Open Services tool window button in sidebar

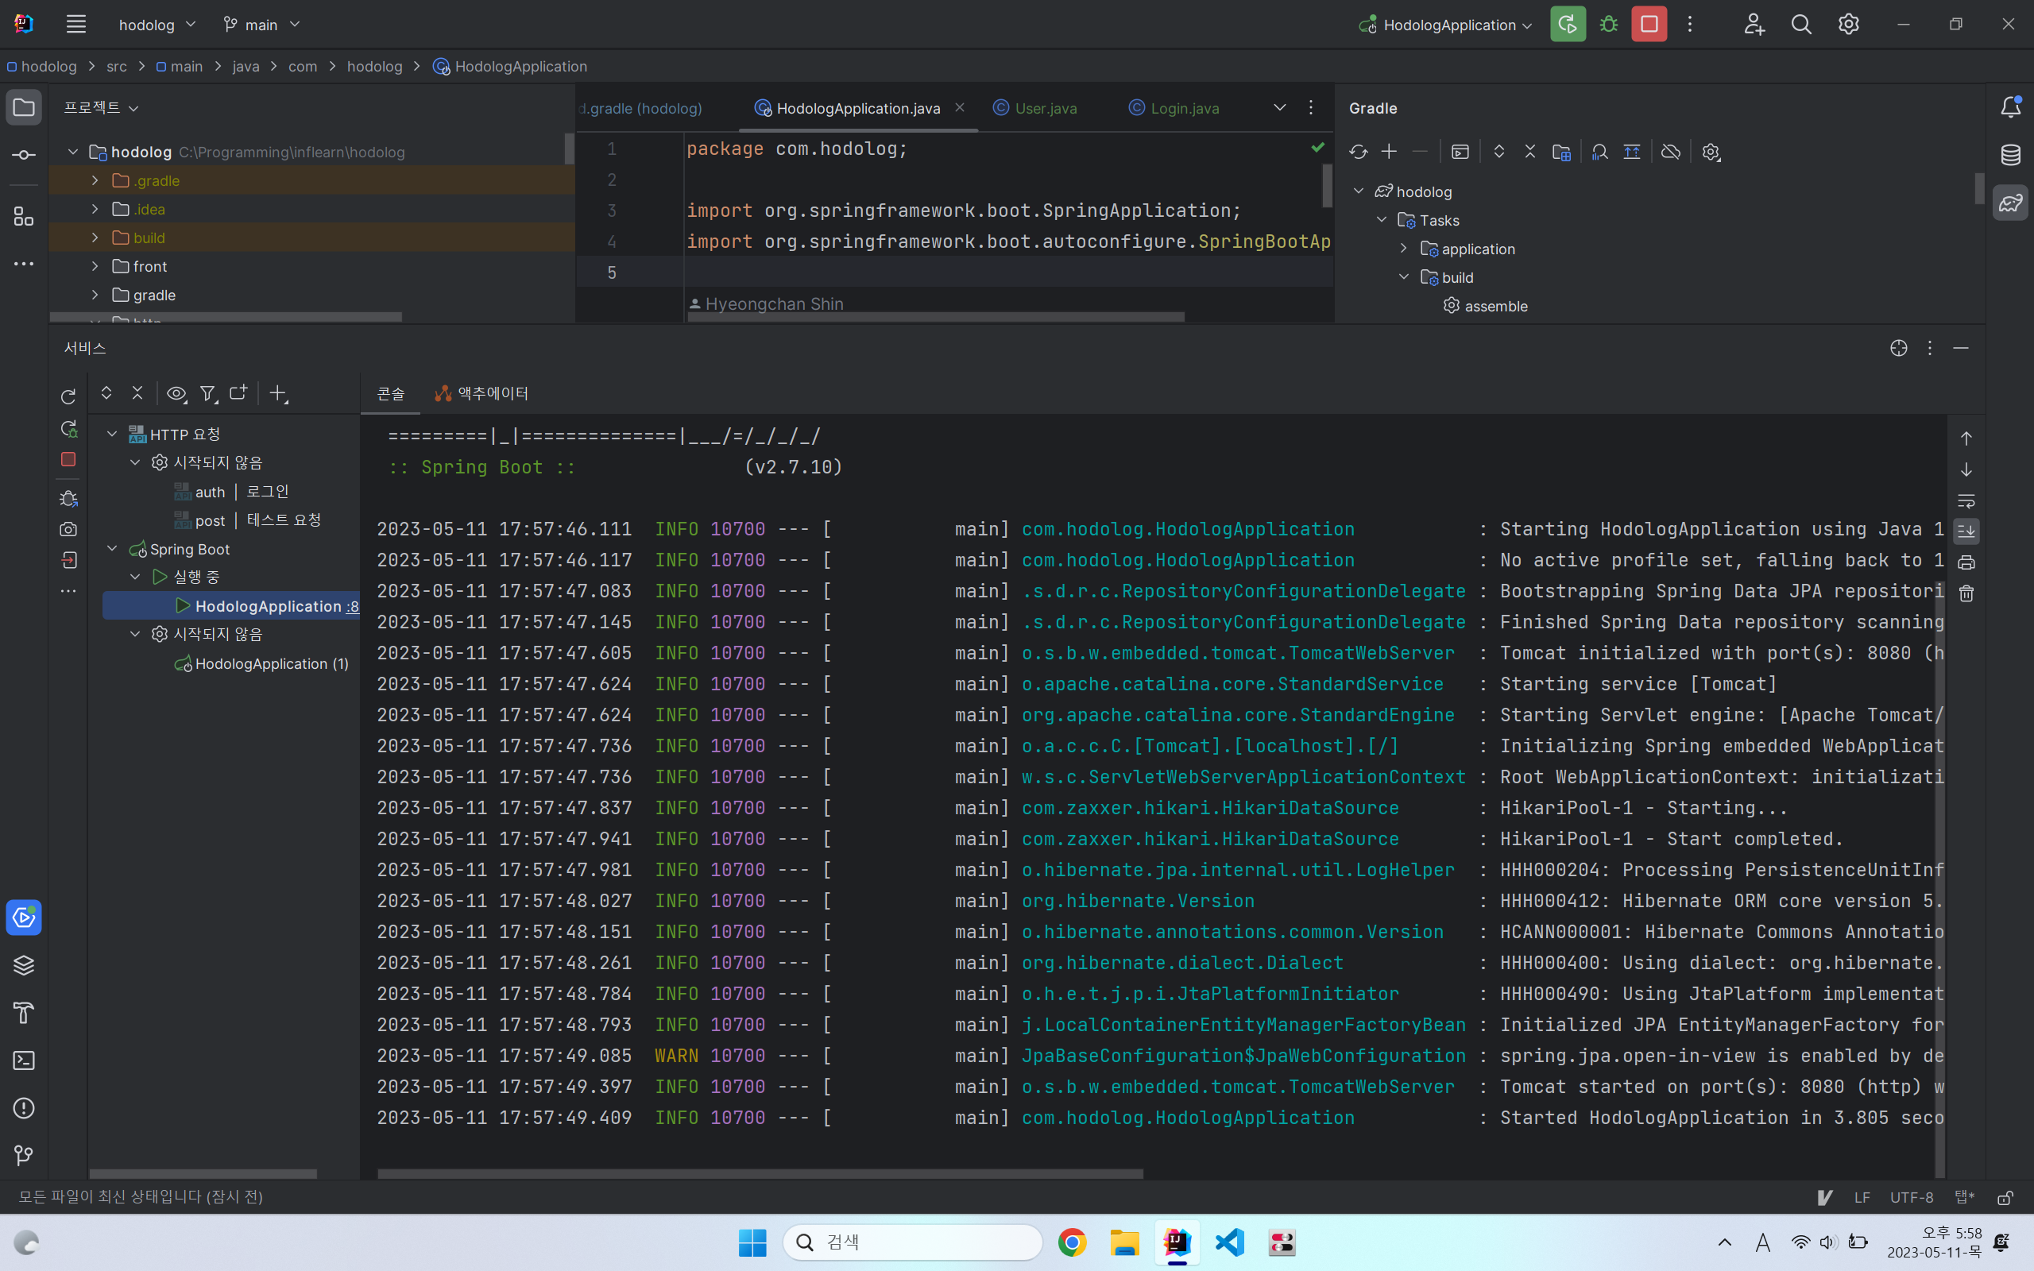click(x=24, y=917)
